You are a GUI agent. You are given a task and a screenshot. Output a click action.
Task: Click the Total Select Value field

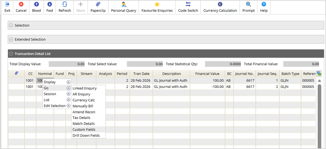point(145,64)
